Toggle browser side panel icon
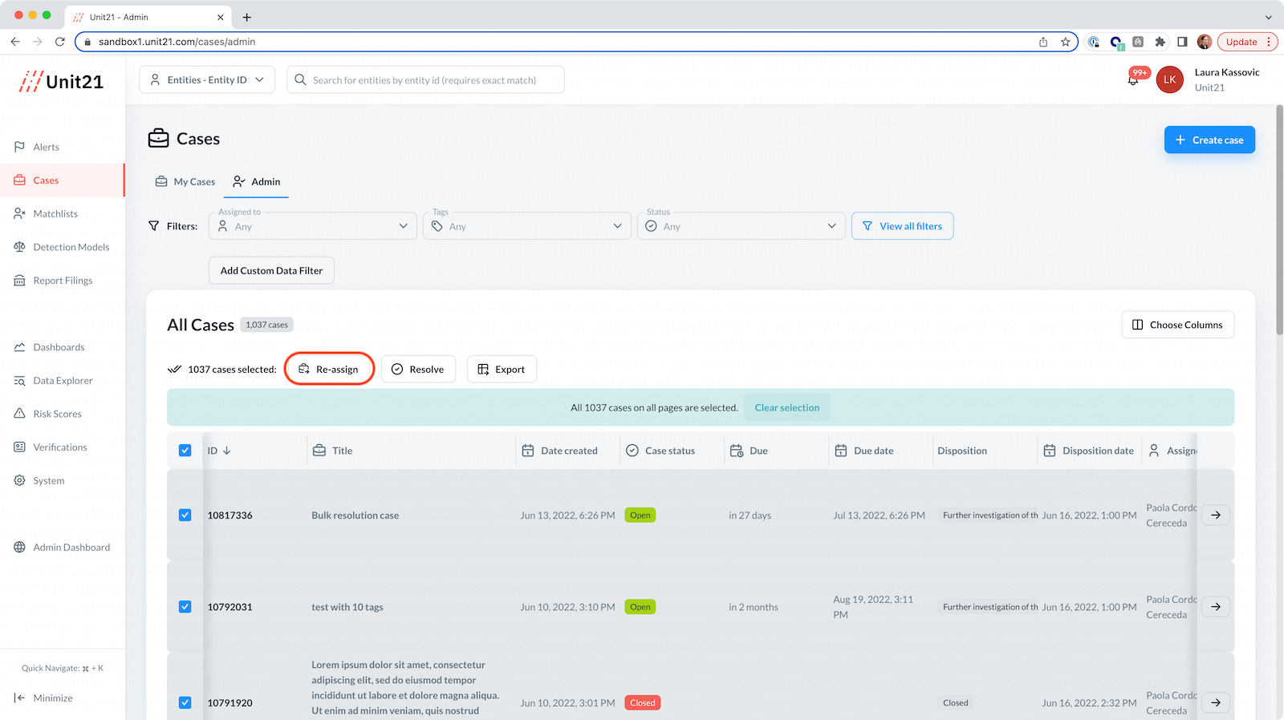 click(1182, 42)
